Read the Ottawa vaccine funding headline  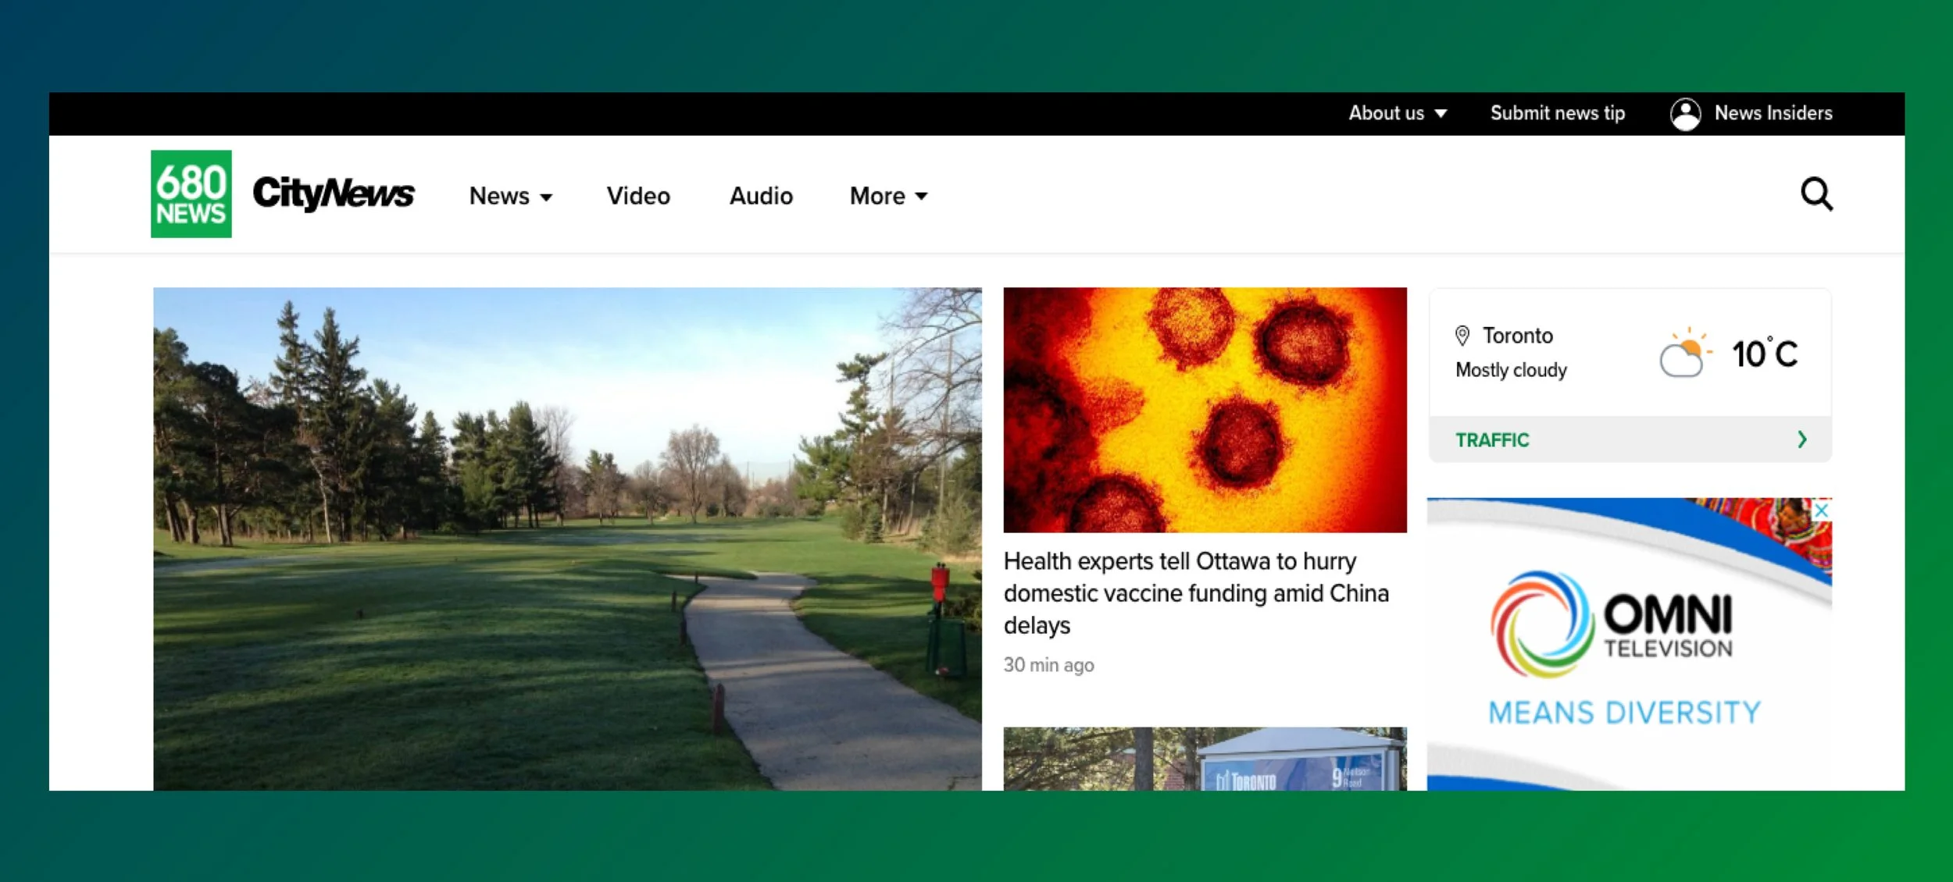(x=1195, y=593)
